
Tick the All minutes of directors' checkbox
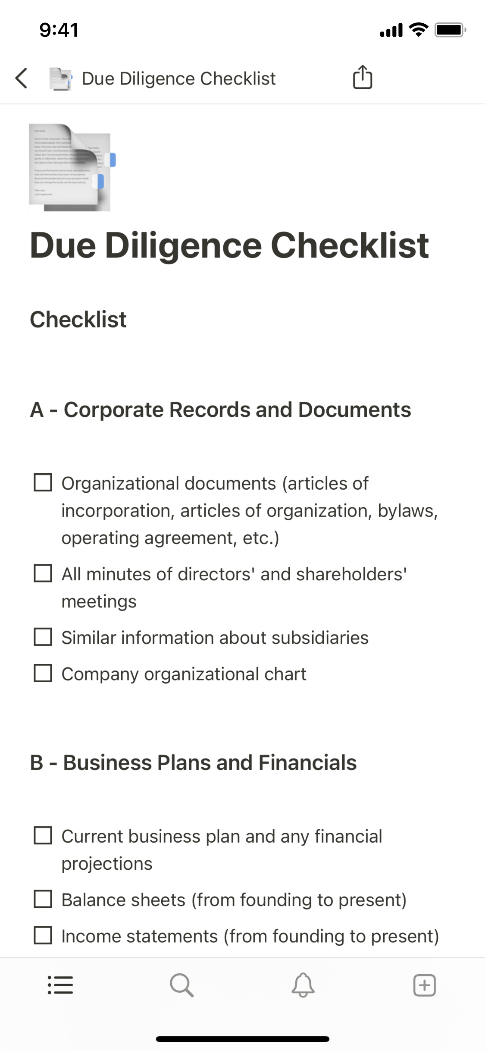[x=43, y=573]
